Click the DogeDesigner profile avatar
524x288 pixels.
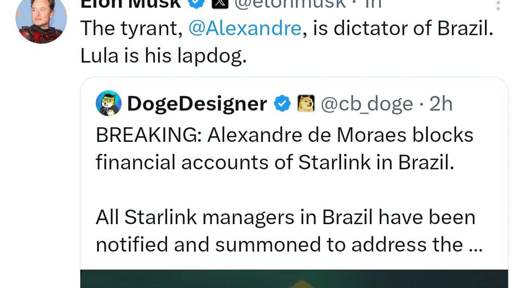coord(108,103)
